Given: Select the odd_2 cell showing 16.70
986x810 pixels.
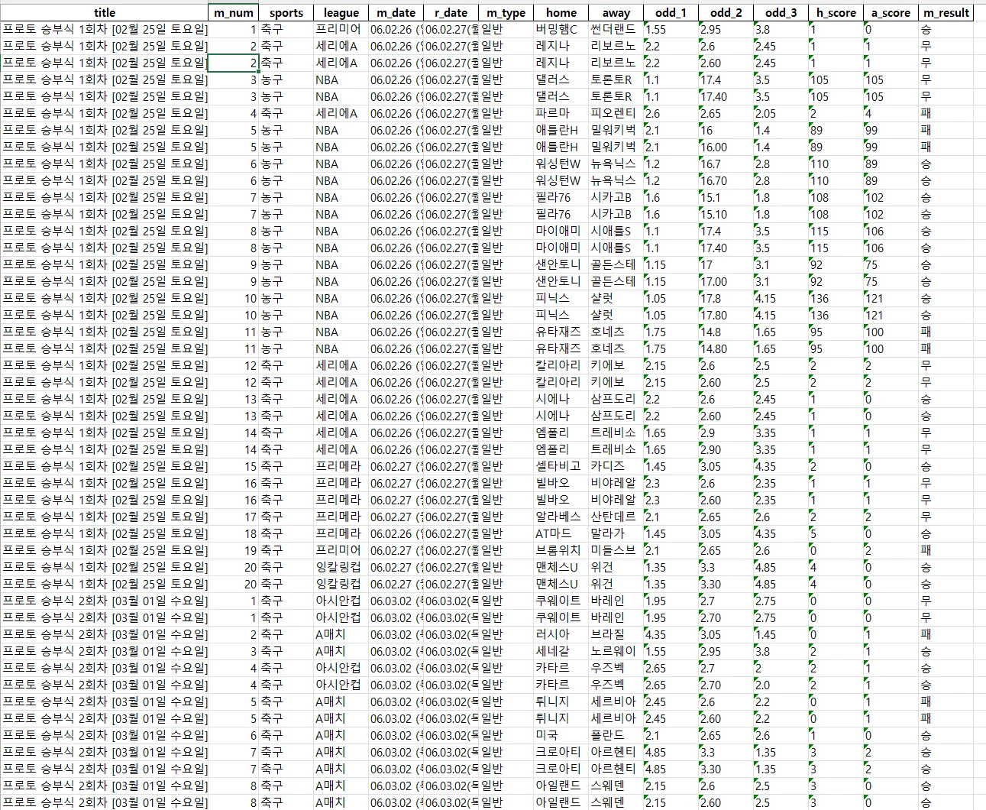Looking at the screenshot, I should [x=726, y=180].
